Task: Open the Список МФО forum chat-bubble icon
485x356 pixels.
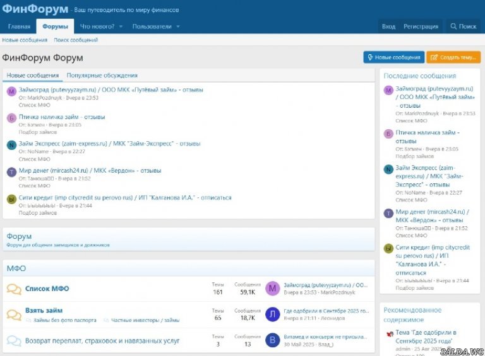Action: point(14,289)
